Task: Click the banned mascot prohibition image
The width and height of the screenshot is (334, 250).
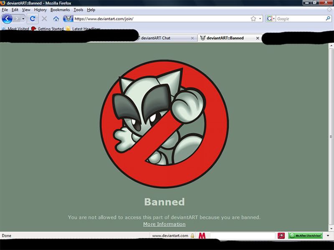Action: [x=164, y=124]
